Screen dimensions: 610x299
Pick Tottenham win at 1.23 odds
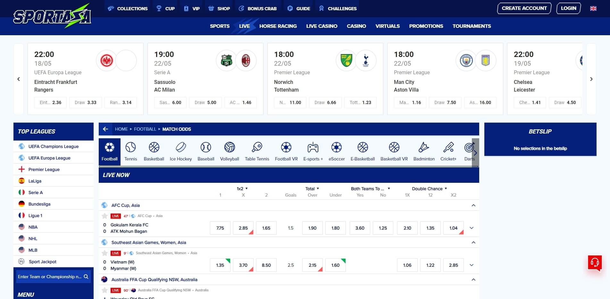[x=360, y=102]
